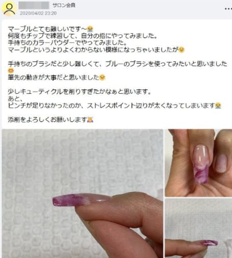Click the emoji below the ブルーのブラシ sentence
Screen dimensions: 232x258
point(11,70)
